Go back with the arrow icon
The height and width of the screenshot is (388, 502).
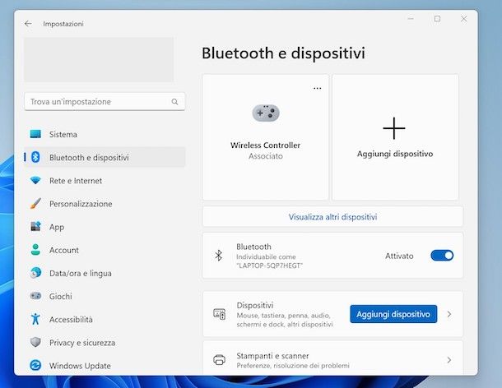pyautogui.click(x=28, y=24)
